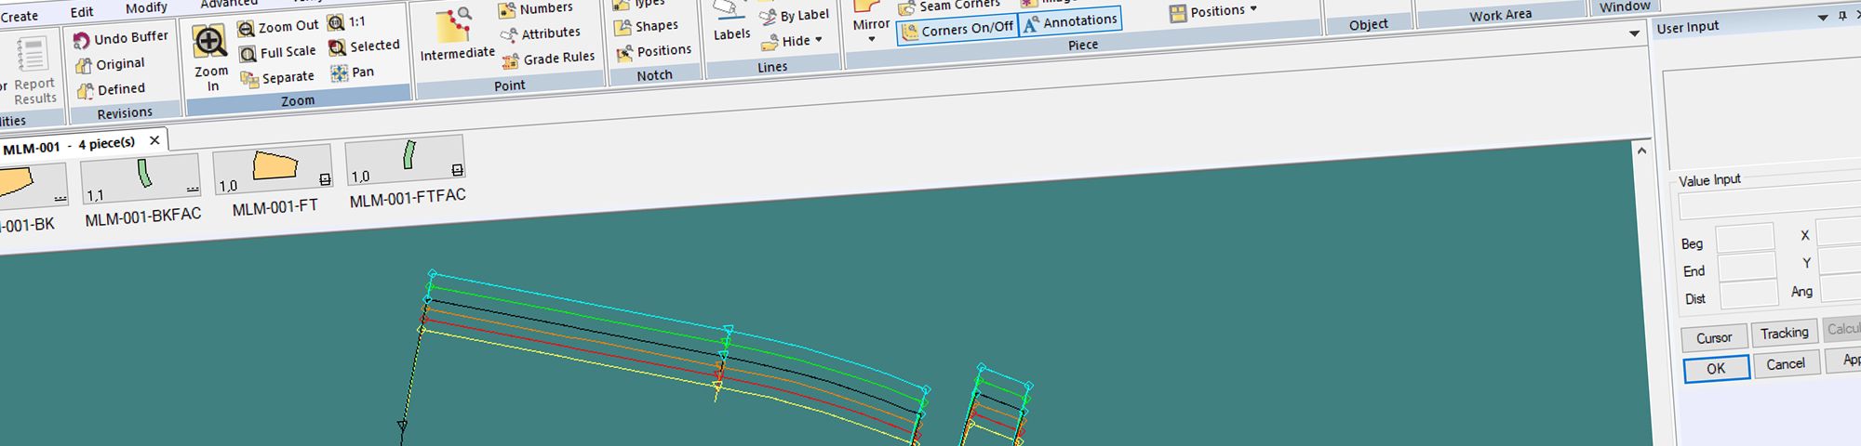Select the MLM-001 4 piece(s) tab

pos(70,146)
